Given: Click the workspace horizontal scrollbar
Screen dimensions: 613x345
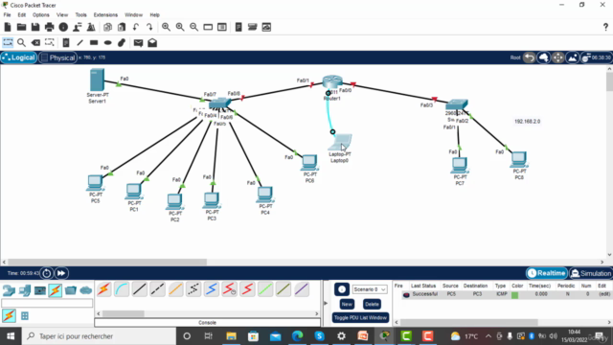Looking at the screenshot, I should click(107, 262).
